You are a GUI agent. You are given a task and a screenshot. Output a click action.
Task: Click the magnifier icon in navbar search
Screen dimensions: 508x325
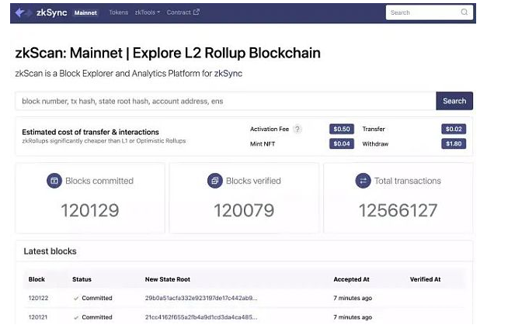(x=465, y=12)
